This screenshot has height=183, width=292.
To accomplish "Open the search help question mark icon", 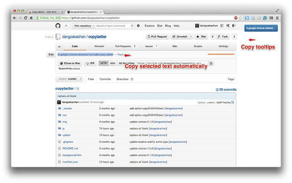I will pyautogui.click(x=132, y=26).
